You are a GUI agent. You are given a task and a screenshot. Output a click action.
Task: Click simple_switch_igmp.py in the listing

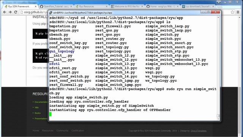(x=117, y=81)
